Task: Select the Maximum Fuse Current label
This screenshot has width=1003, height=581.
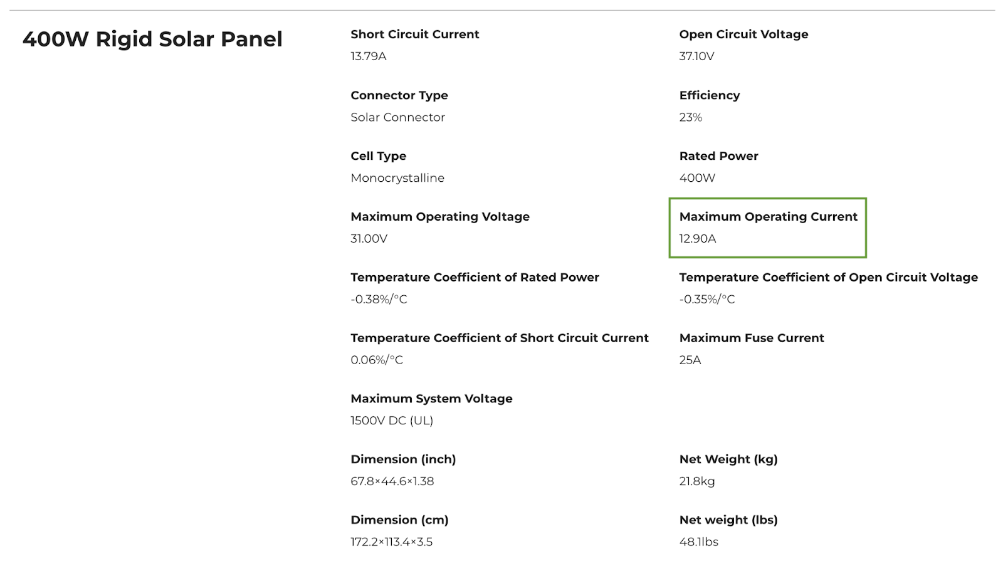Action: coord(752,338)
